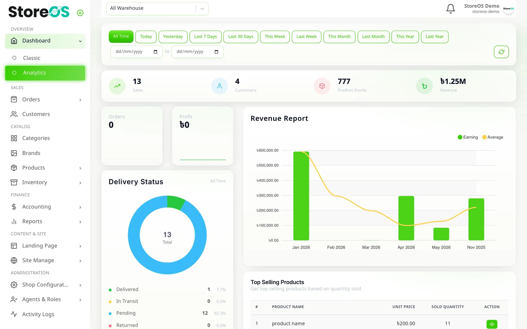Click the StoreOS Demo profile avatar
The height and width of the screenshot is (329, 527).
(x=508, y=9)
